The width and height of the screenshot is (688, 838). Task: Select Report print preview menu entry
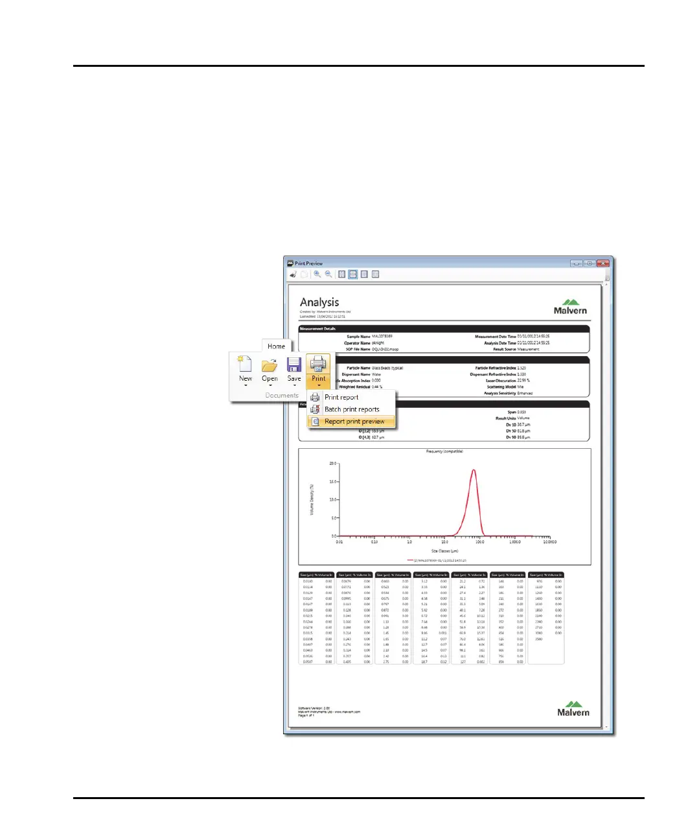(351, 422)
